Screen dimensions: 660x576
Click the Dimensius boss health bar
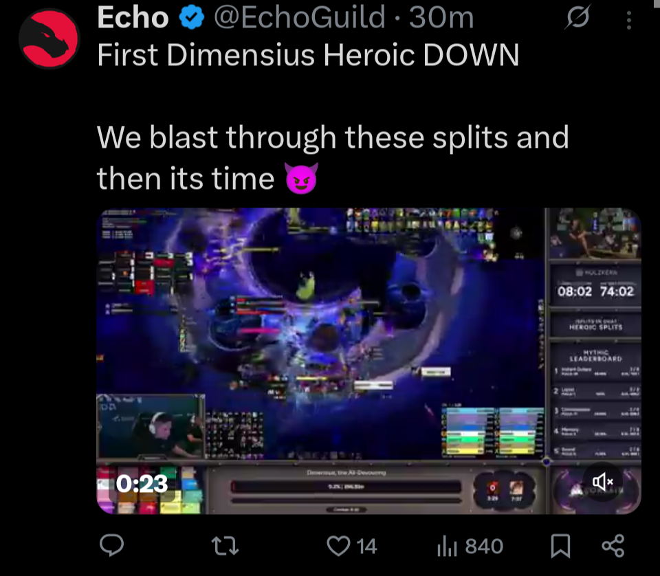click(x=346, y=487)
